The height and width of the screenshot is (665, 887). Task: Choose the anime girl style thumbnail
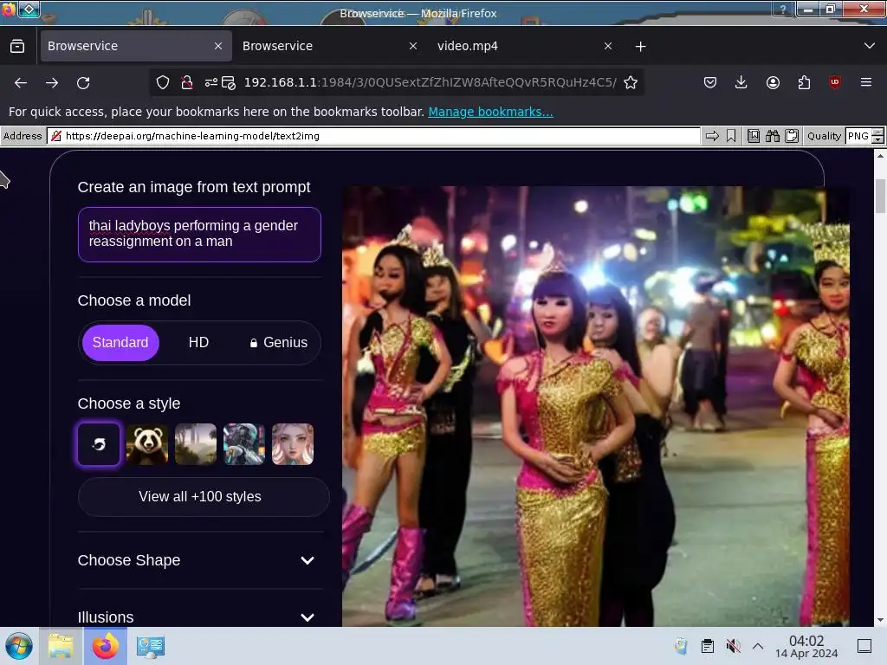click(293, 444)
